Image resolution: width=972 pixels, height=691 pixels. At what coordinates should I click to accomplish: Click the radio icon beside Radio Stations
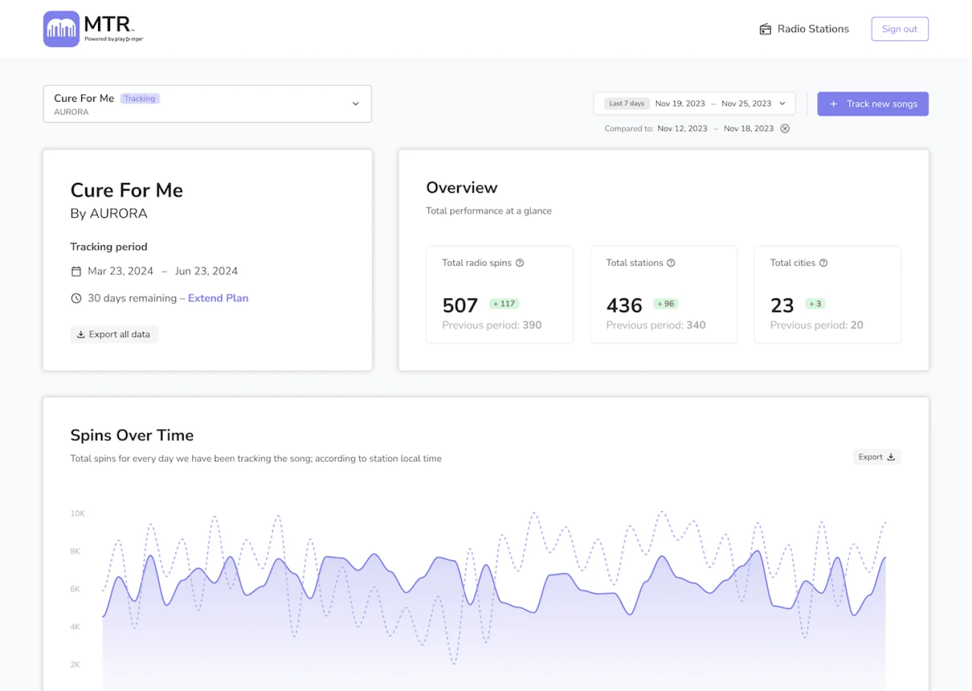click(765, 29)
